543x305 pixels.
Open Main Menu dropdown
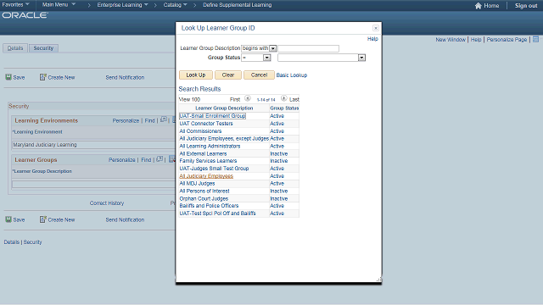[59, 5]
